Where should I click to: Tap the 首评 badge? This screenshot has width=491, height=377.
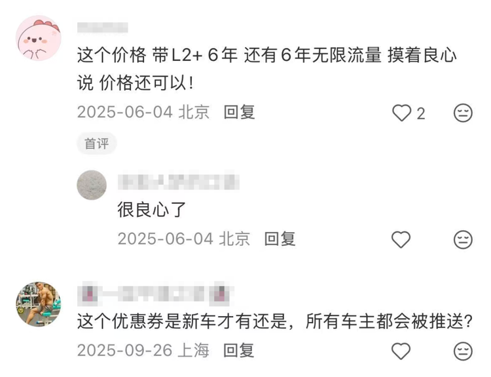[x=97, y=144]
